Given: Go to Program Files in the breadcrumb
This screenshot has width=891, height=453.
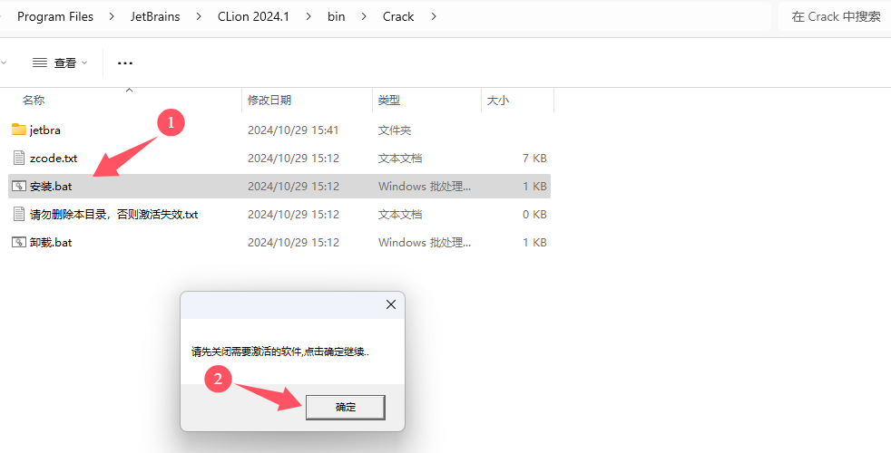Looking at the screenshot, I should 55,16.
